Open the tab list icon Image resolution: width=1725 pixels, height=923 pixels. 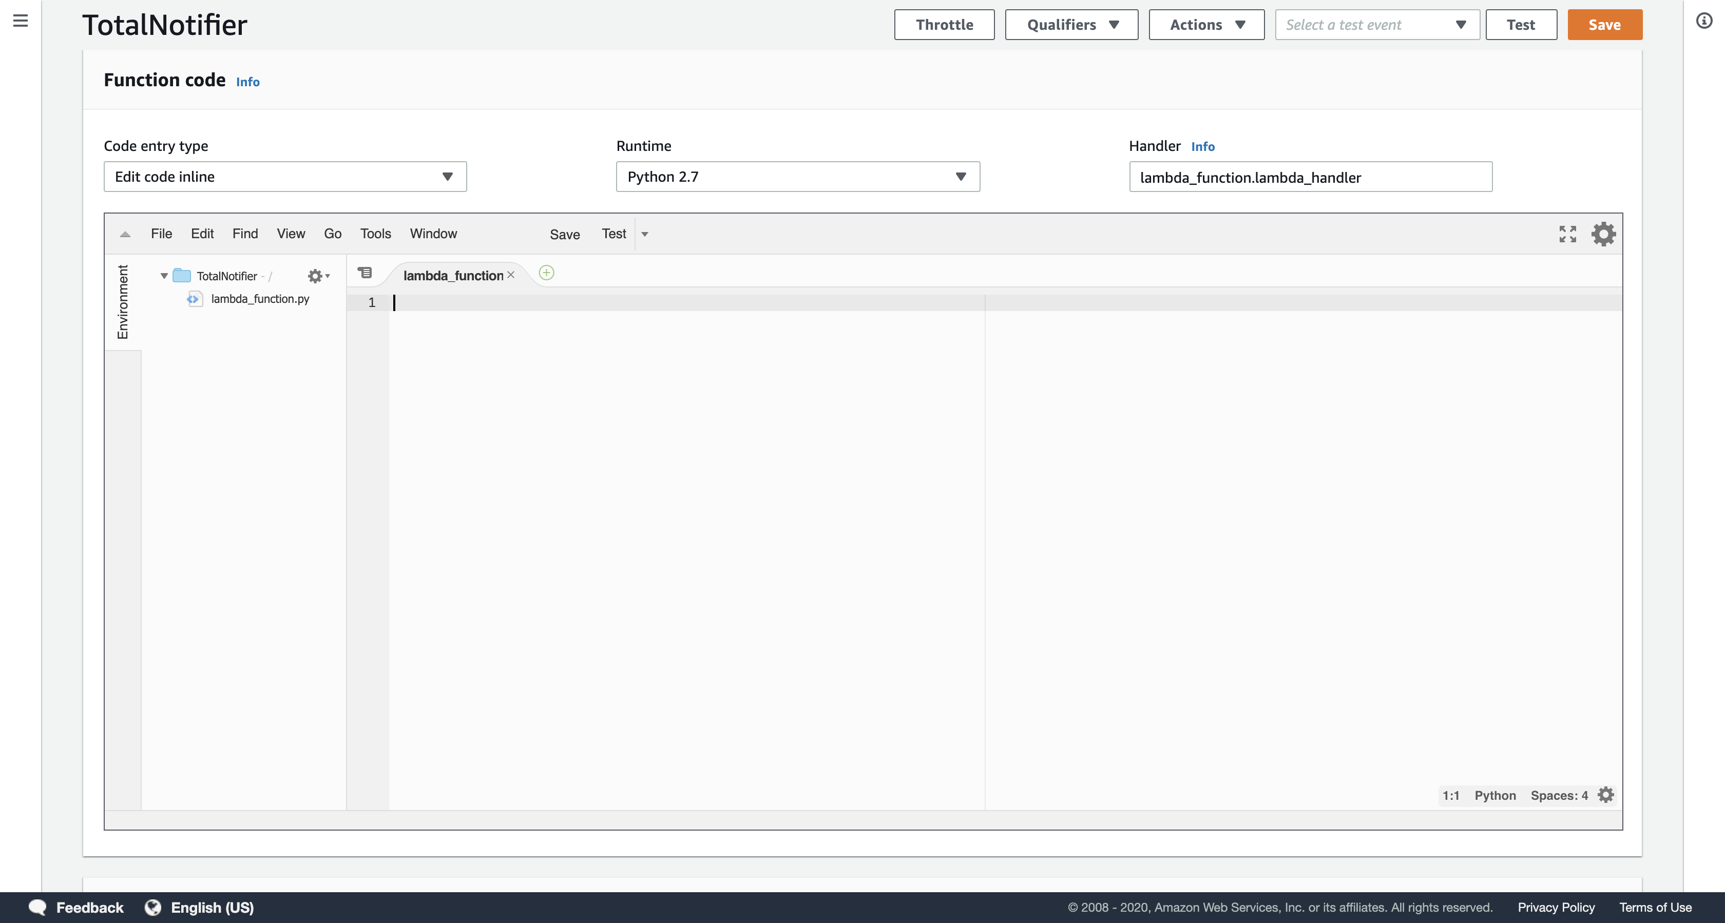tap(365, 273)
